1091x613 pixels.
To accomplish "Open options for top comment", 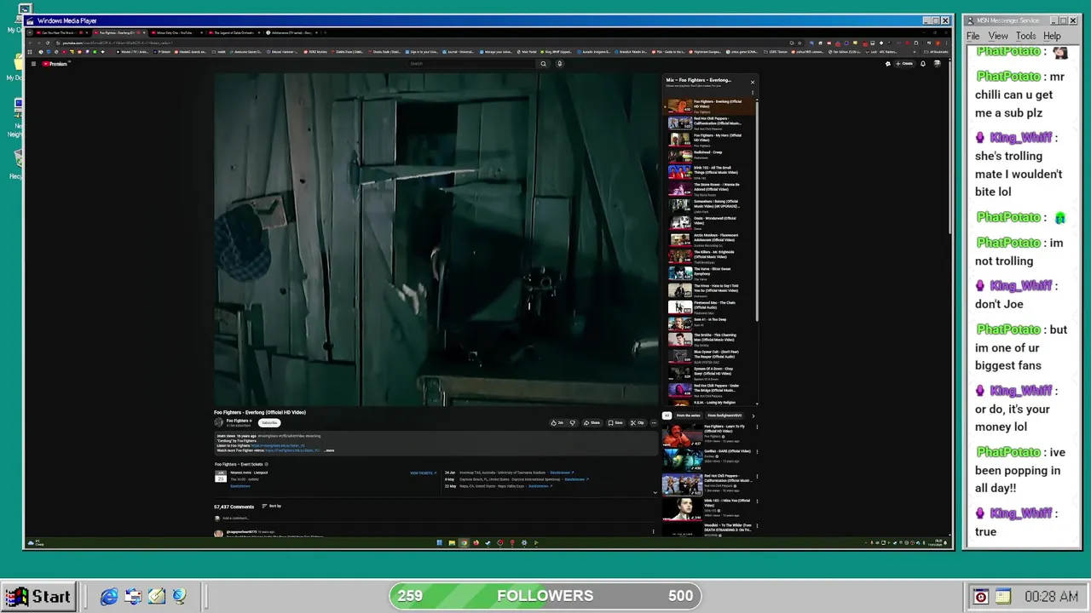I will 653,532.
